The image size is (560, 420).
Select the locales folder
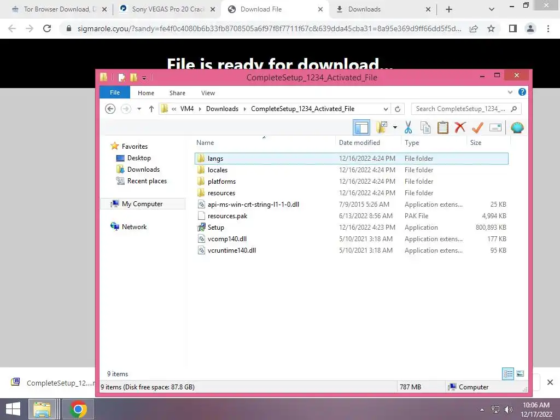(352, 170)
